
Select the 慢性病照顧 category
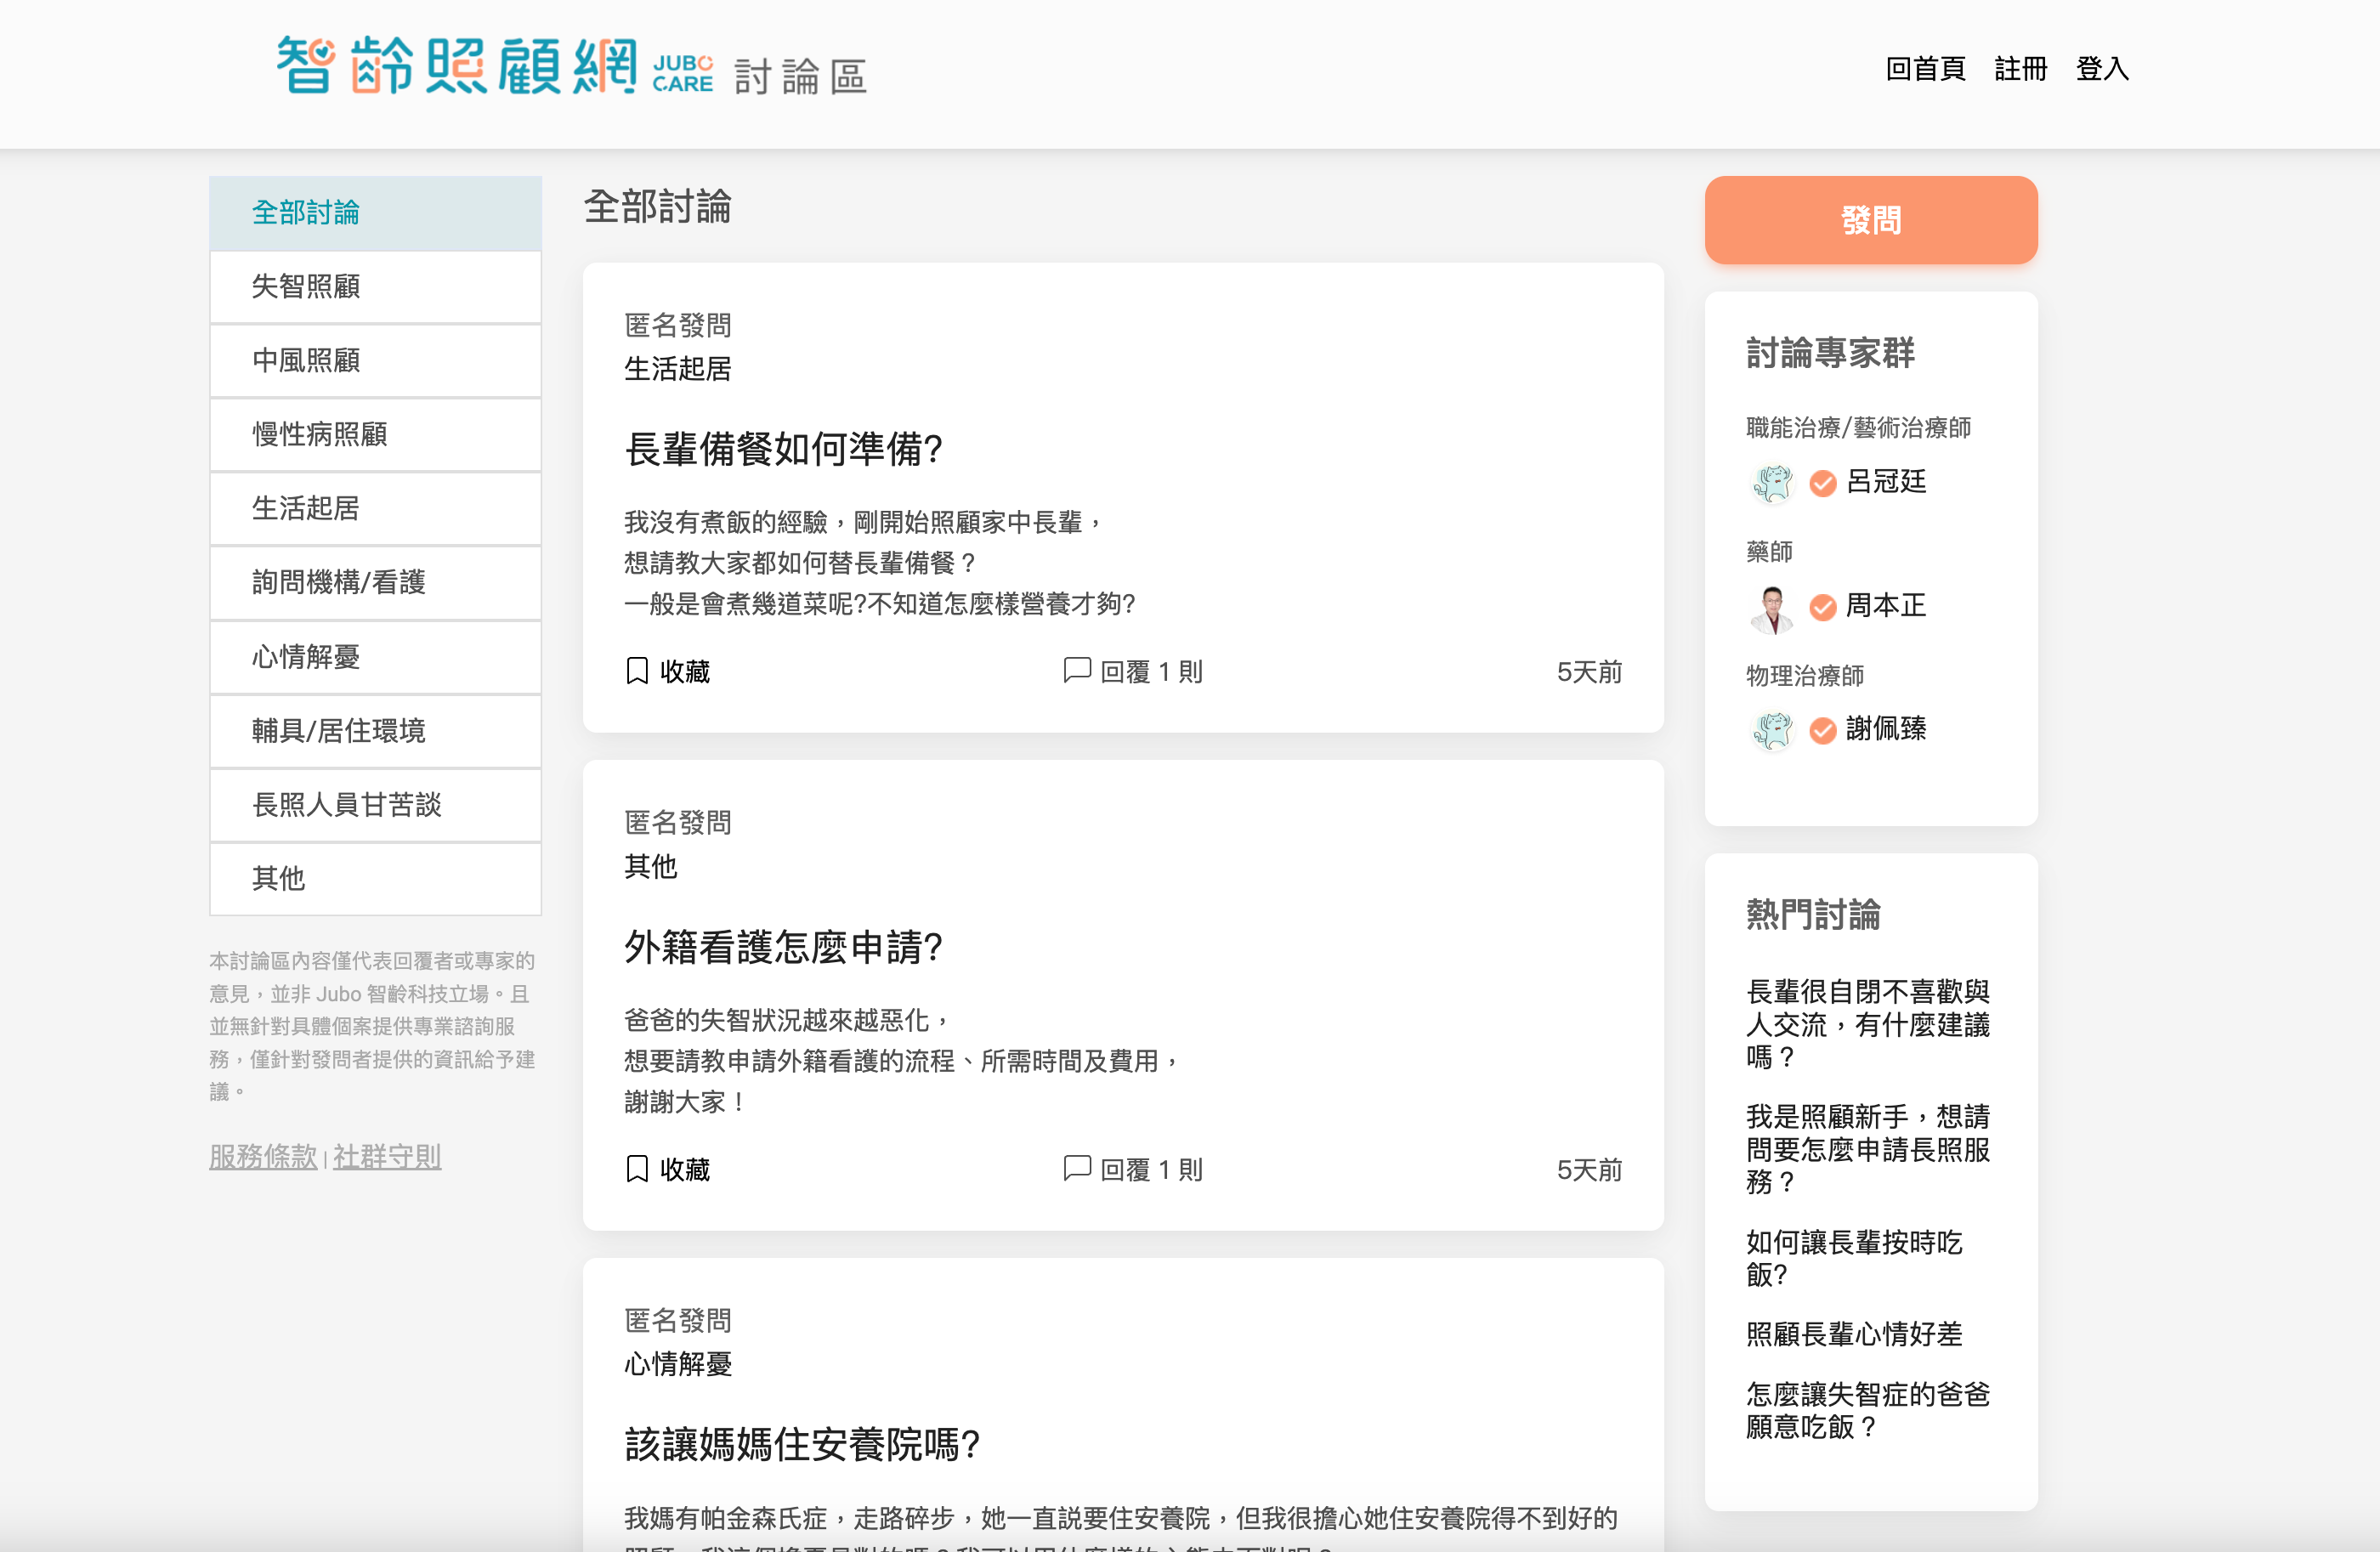click(375, 435)
